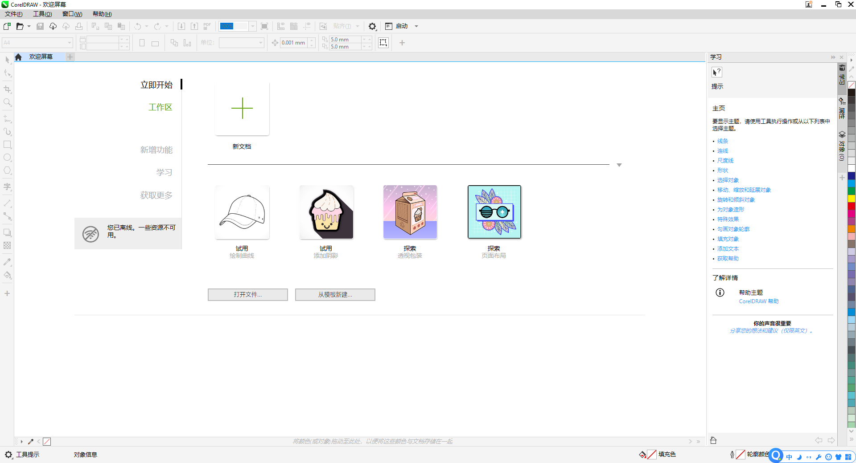Select the Rectangle tool in toolbox
The image size is (856, 463).
tap(7, 145)
